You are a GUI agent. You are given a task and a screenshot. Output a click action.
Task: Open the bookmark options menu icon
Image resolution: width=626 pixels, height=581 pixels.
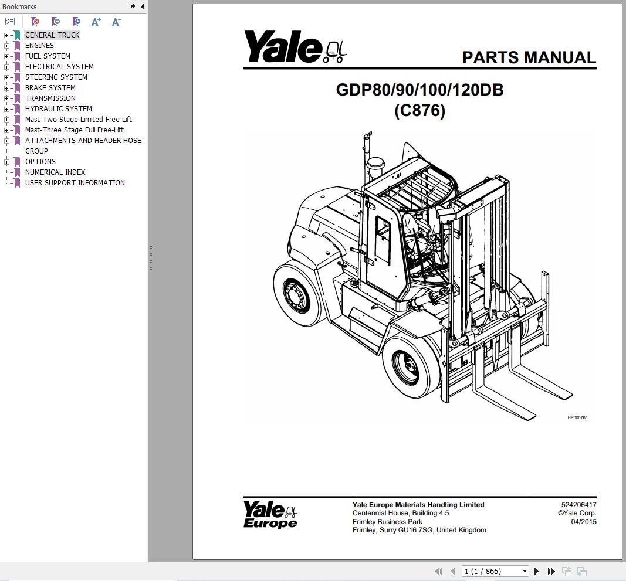(9, 21)
